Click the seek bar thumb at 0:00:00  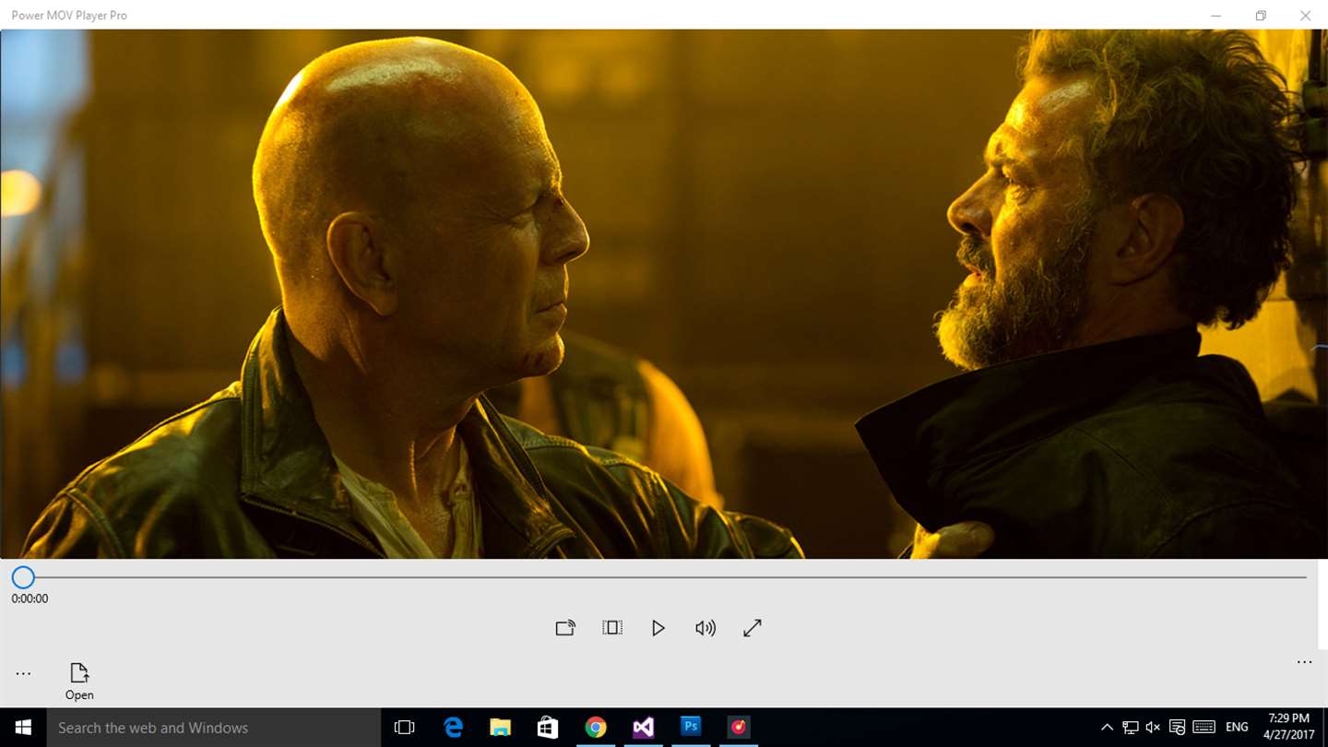(x=23, y=577)
